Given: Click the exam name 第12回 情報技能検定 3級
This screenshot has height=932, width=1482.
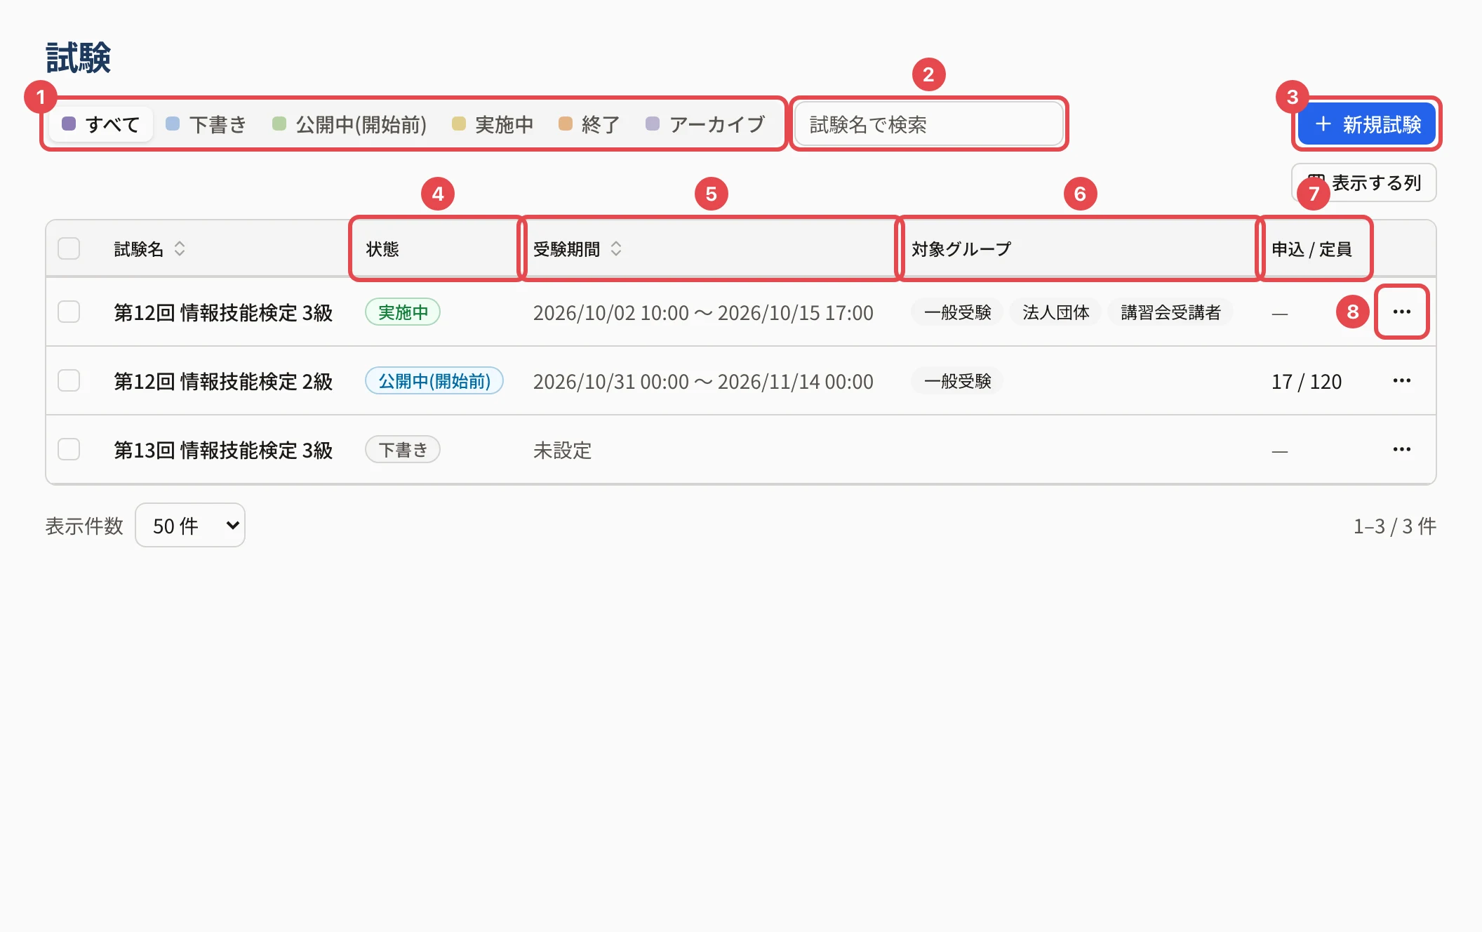Looking at the screenshot, I should (x=223, y=312).
